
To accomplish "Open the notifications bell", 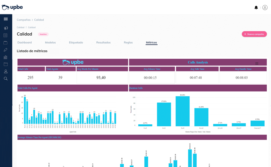I will (x=256, y=8).
